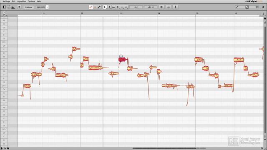Open the time grid note-value dropdown
Image resolution: width=267 pixels, height=150 pixels.
tap(263, 14)
